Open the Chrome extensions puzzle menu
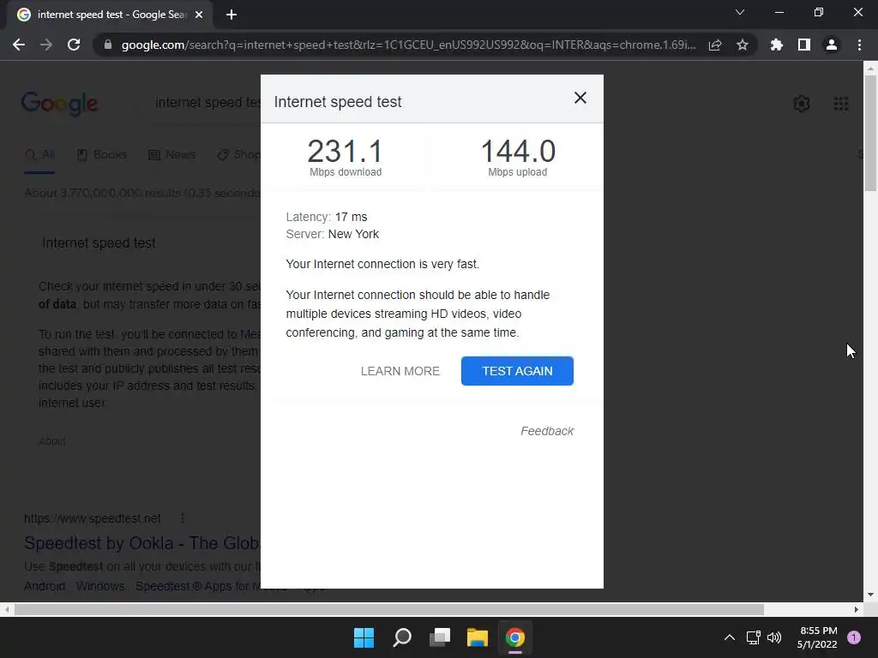Screen dimensions: 878x658 777,45
